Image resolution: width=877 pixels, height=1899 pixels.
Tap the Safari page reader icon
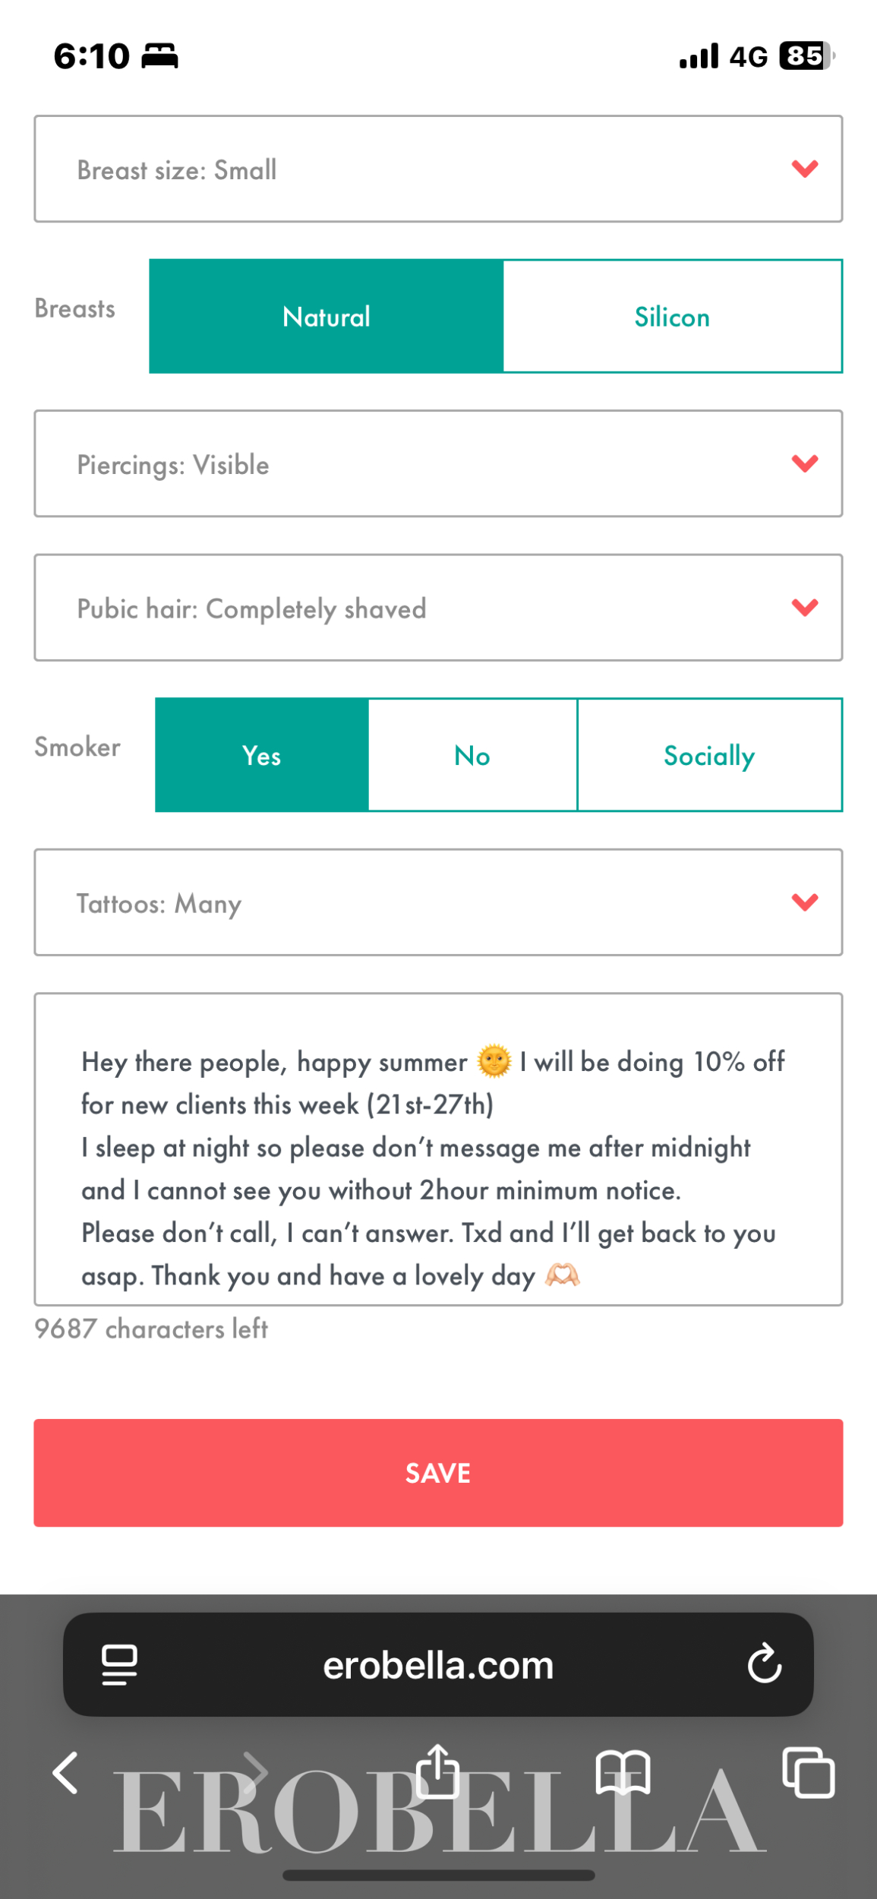[x=119, y=1665]
